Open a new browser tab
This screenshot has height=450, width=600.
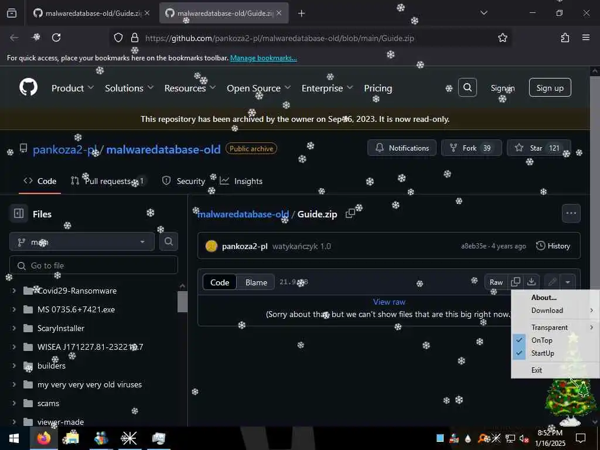coord(302,13)
